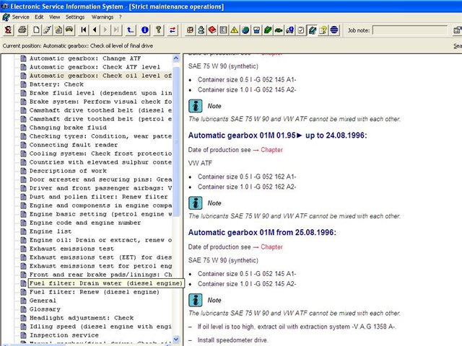Click the pressed maintenance book toolbar icon
Image resolution: width=462 pixels, height=346 pixels.
(312, 30)
